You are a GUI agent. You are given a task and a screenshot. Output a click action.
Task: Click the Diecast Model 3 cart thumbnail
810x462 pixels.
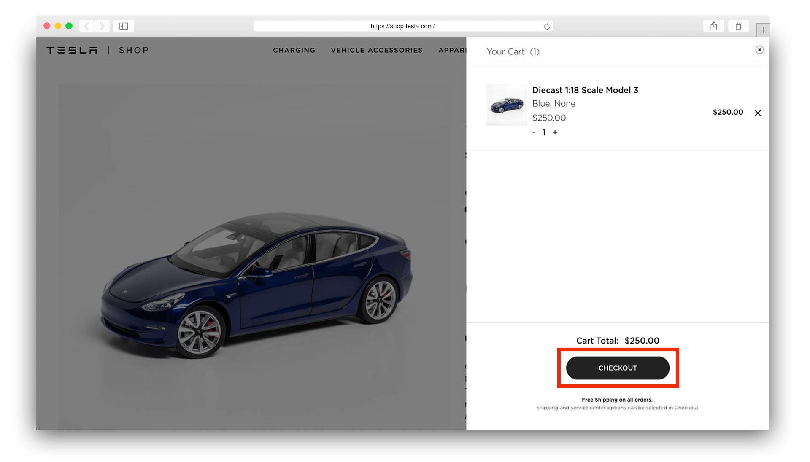tap(507, 105)
